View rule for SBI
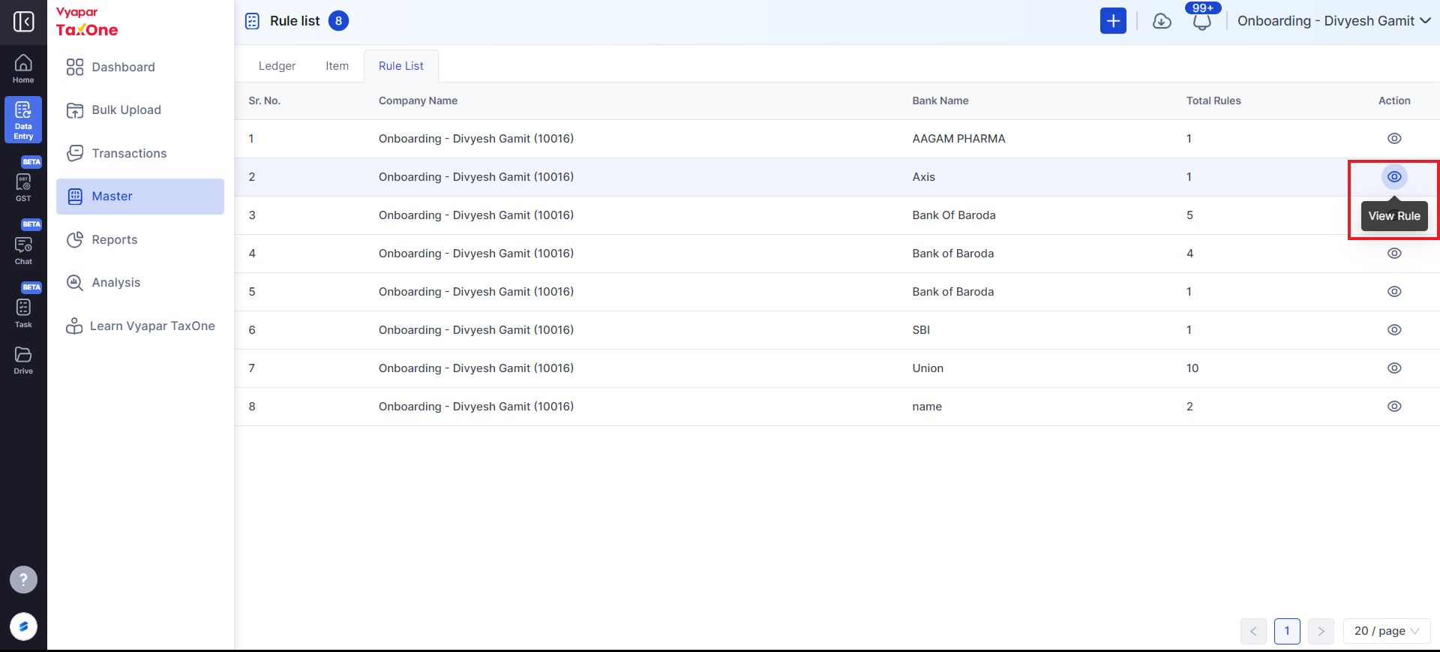The image size is (1440, 652). tap(1394, 330)
